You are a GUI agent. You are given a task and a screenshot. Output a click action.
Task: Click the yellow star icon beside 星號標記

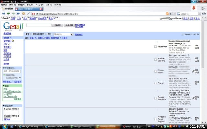tap(13, 41)
